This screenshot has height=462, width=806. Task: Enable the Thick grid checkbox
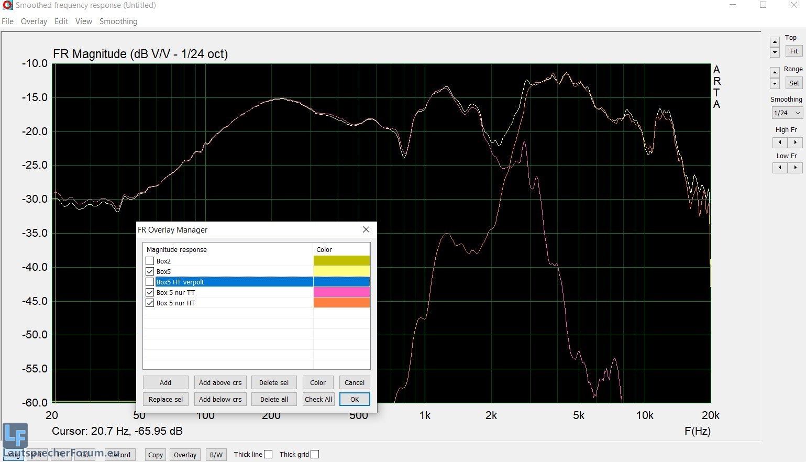click(315, 454)
